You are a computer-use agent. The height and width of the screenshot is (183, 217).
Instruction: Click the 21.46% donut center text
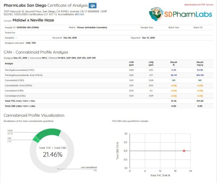tap(52, 154)
